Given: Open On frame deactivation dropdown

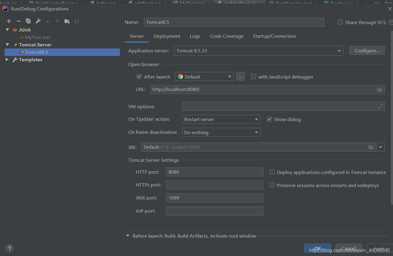Looking at the screenshot, I should click(221, 132).
